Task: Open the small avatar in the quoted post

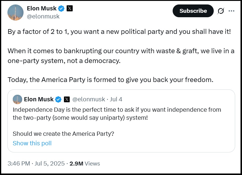Action: tap(18, 99)
